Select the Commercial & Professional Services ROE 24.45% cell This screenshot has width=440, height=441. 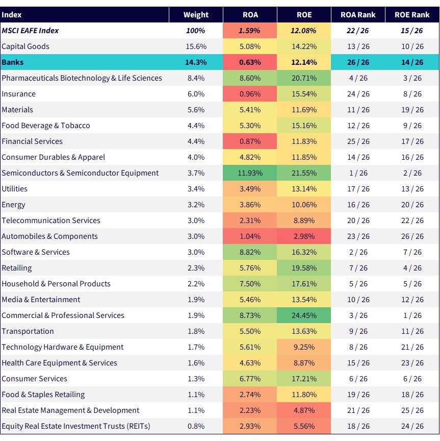[x=304, y=315]
